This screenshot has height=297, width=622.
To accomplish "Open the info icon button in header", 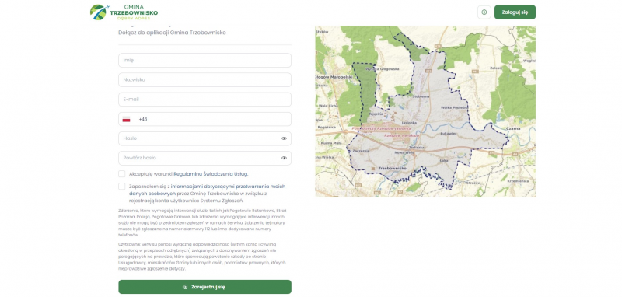I will (484, 12).
